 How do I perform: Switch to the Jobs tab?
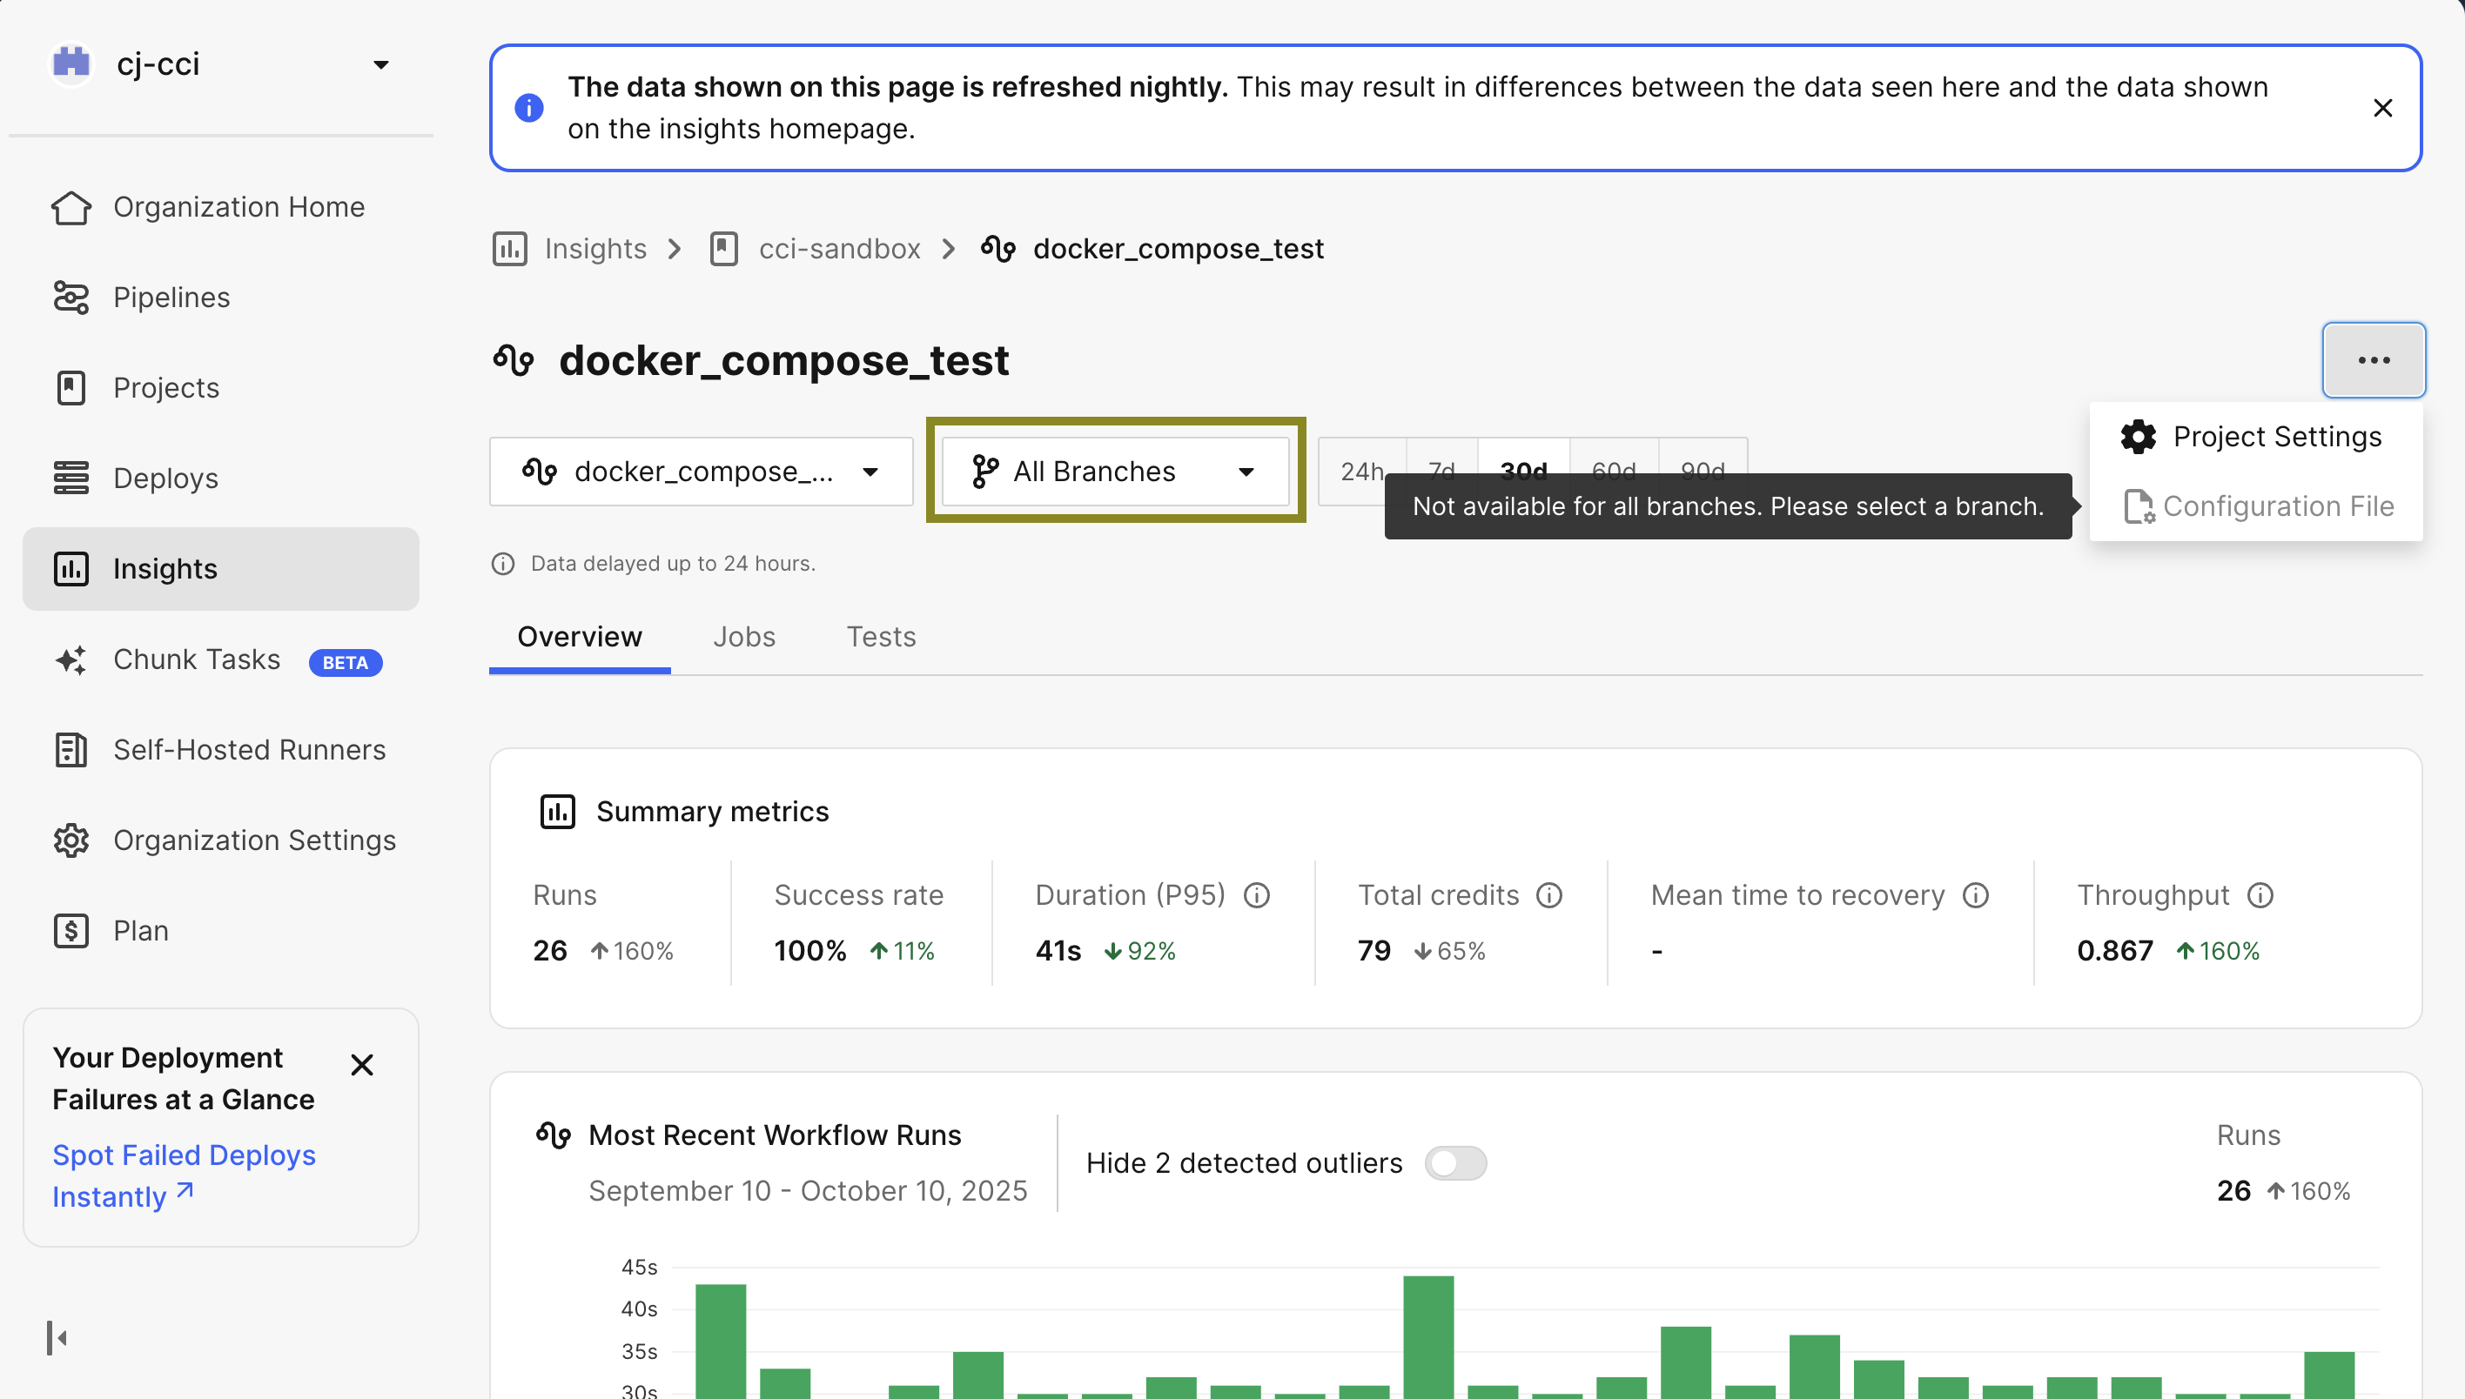point(744,637)
